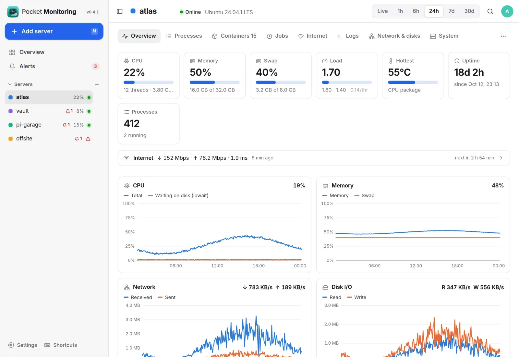Select the 1h time range

tap(400, 11)
